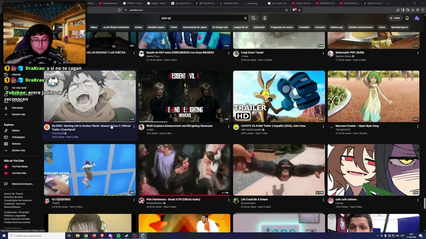
Task: Open the Descargas download icon
Action: 6,108
